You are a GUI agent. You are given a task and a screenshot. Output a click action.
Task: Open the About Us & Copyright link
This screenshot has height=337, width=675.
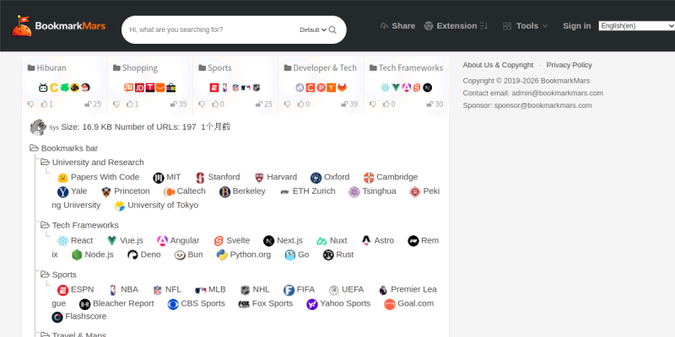click(x=498, y=65)
